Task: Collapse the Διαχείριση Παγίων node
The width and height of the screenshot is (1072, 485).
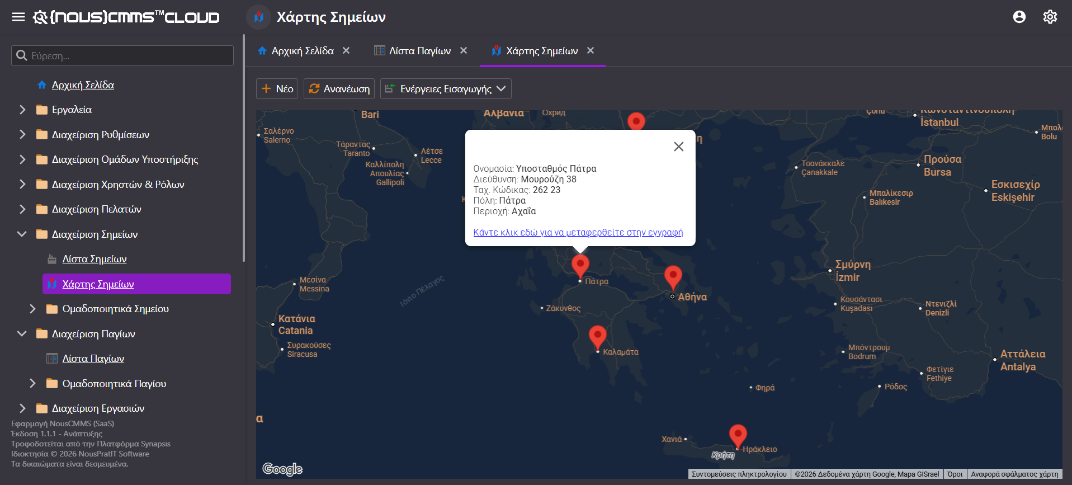Action: click(x=22, y=334)
